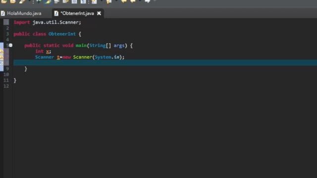Click the 'void' keyword in main declaration

(68, 45)
